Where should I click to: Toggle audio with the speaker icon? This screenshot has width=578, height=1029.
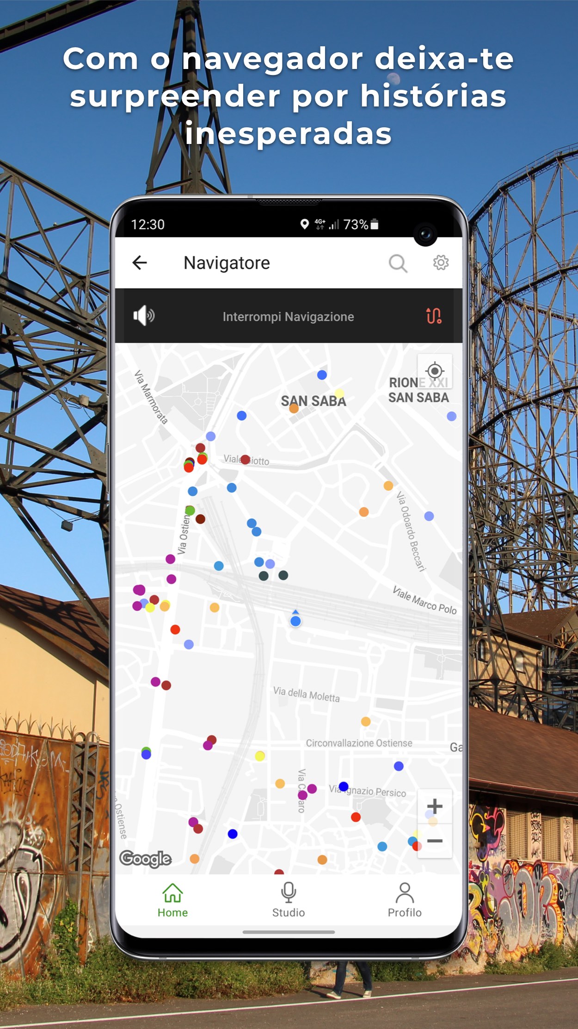pos(144,316)
